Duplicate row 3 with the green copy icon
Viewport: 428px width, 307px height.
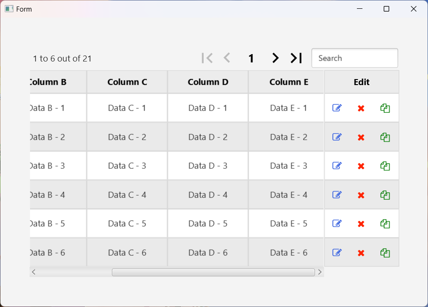[385, 166]
